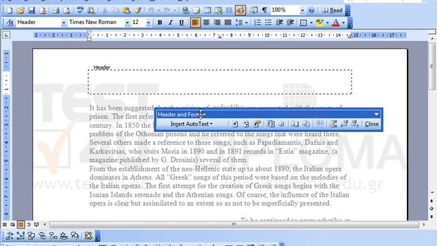Click the Columns icon
This screenshot has width=437, height=246.
(229, 11)
